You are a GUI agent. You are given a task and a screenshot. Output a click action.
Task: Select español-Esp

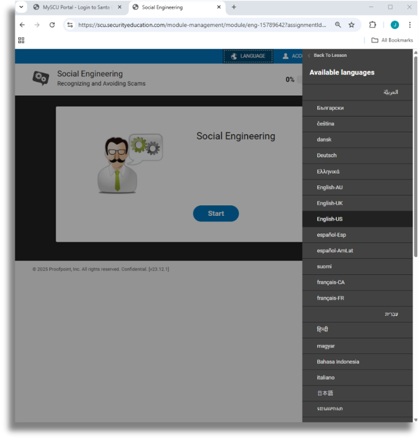[358, 235]
